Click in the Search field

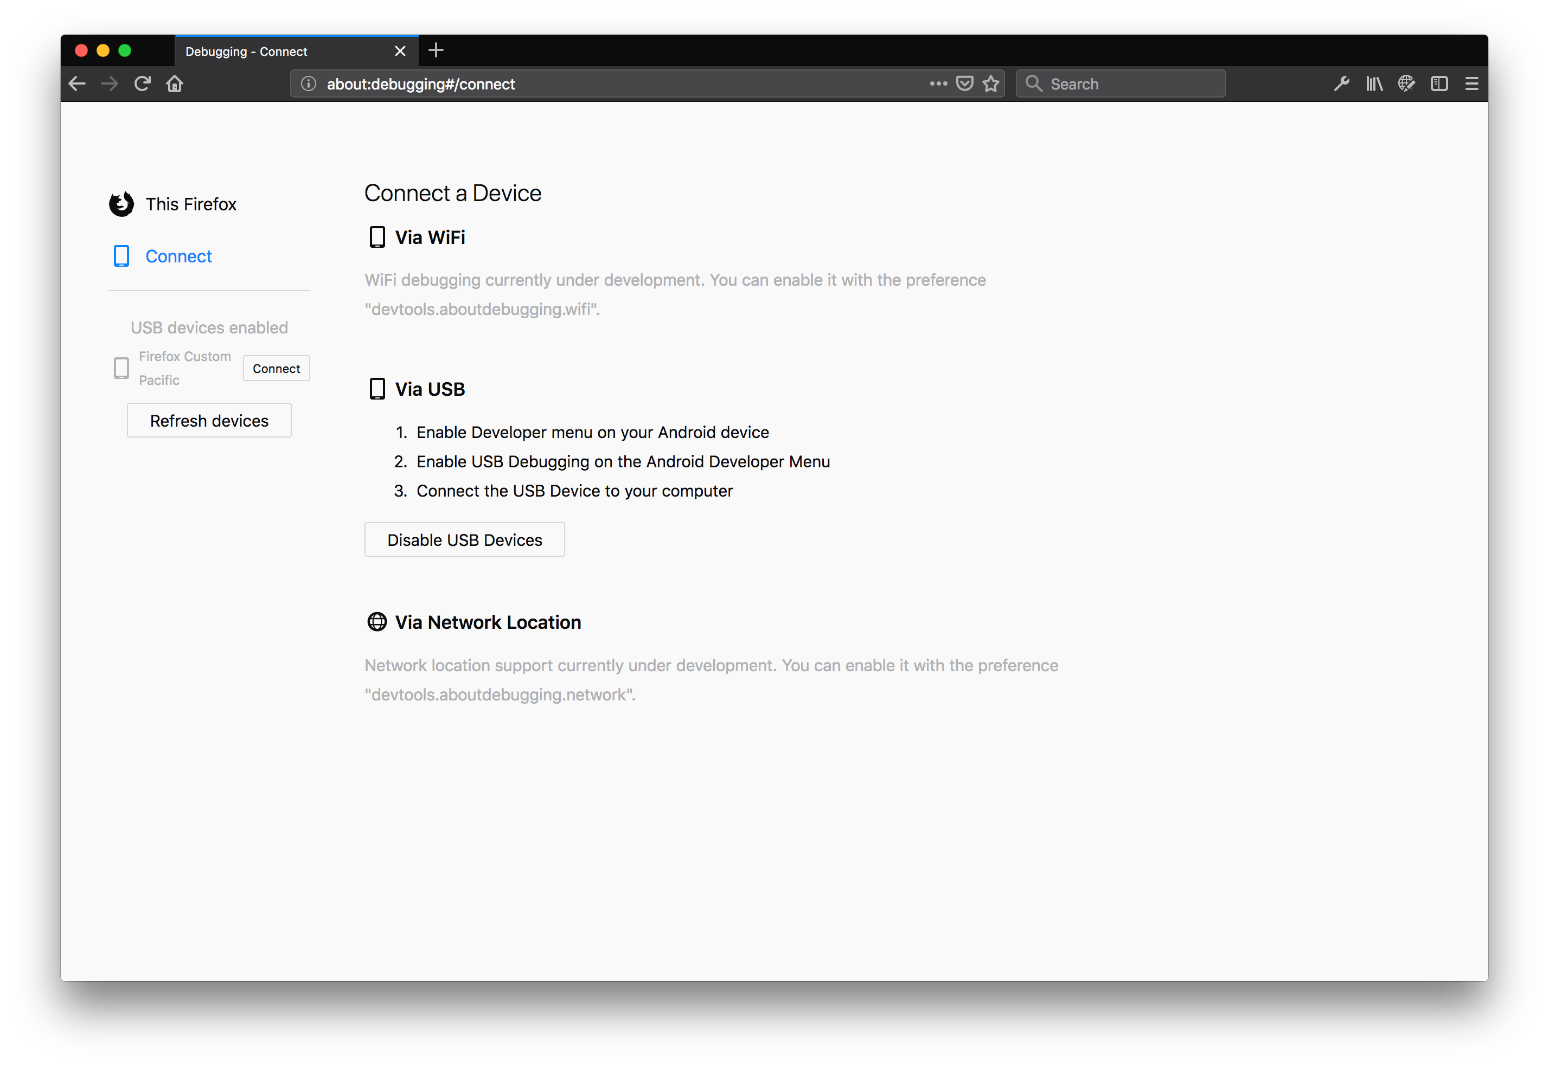[x=1131, y=83]
